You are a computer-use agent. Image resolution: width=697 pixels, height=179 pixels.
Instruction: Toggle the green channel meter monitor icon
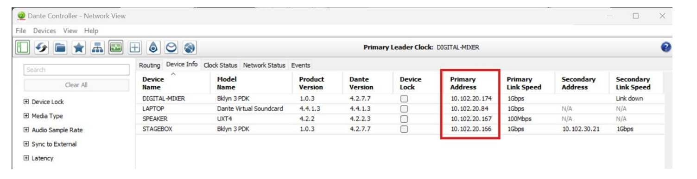pos(116,47)
